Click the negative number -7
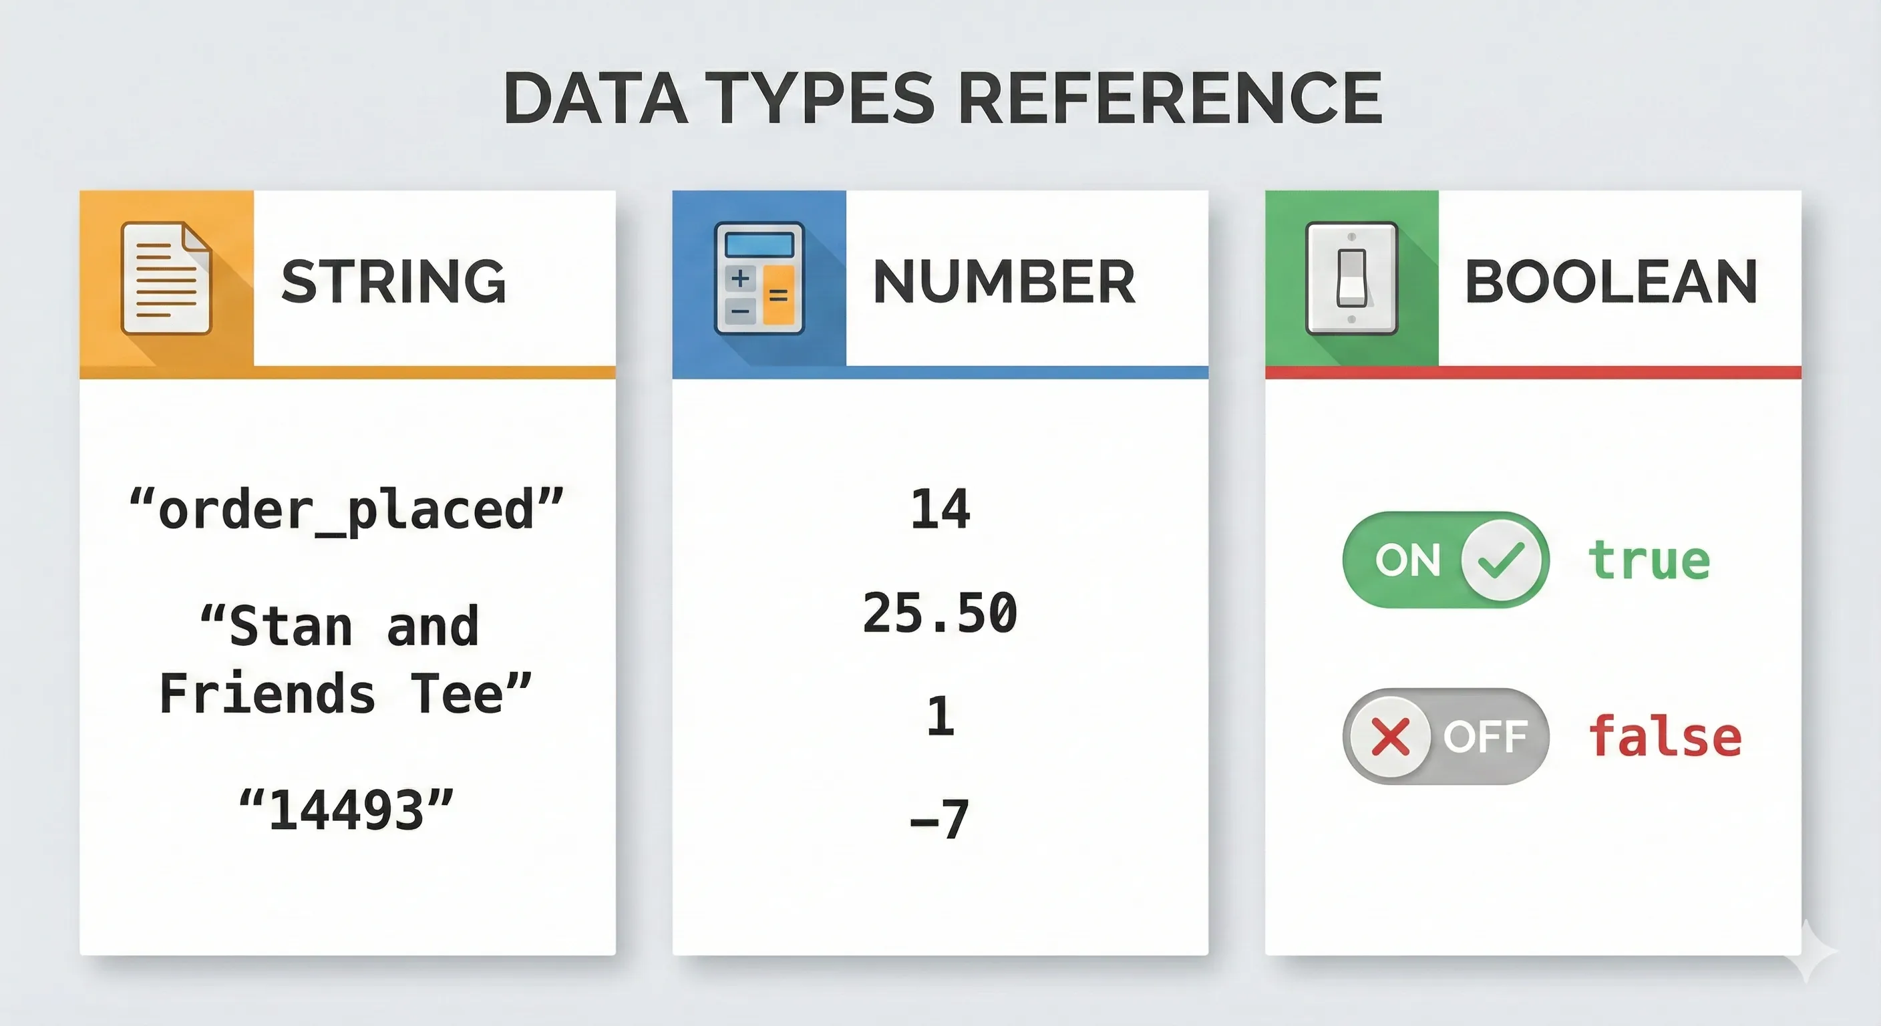This screenshot has width=1881, height=1026. (x=940, y=820)
